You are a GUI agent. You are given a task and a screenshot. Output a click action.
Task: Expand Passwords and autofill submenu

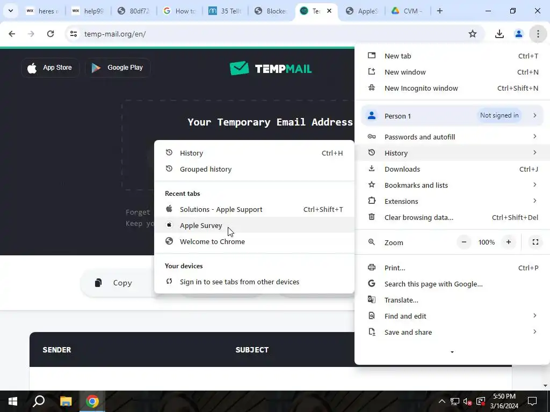tap(452, 137)
